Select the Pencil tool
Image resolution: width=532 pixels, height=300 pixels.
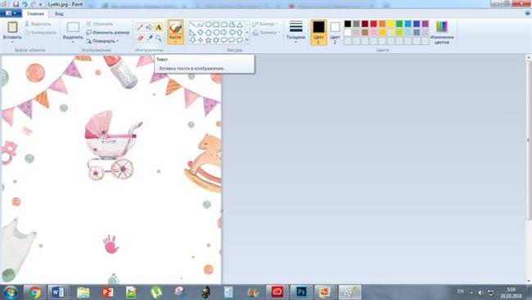pos(140,28)
